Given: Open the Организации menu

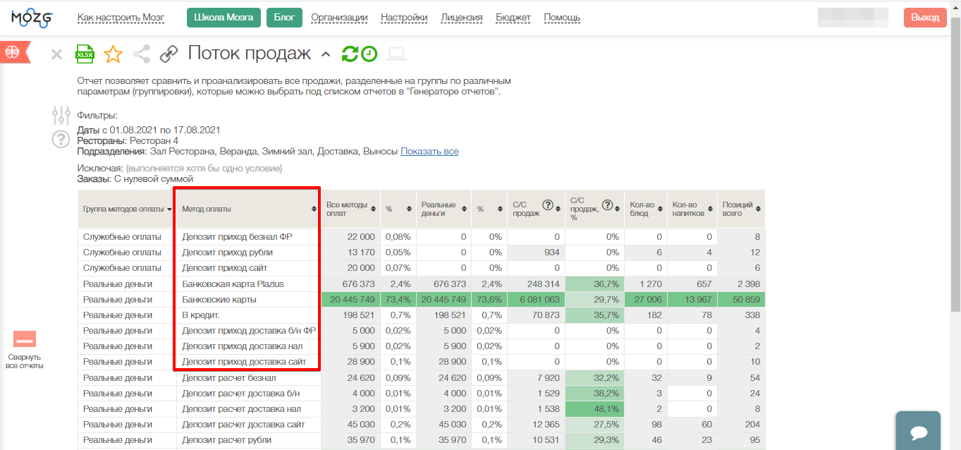Looking at the screenshot, I should tap(339, 18).
